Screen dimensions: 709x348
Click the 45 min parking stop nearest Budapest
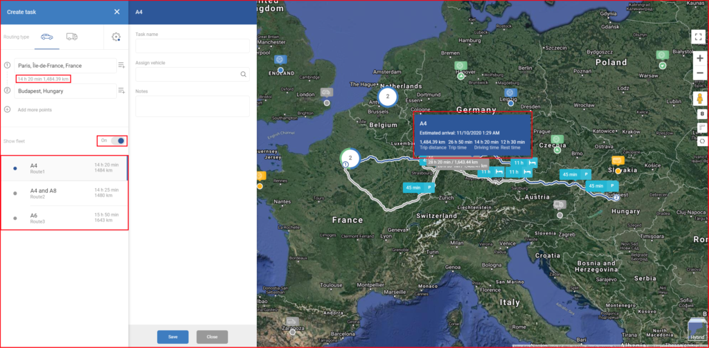click(x=602, y=185)
